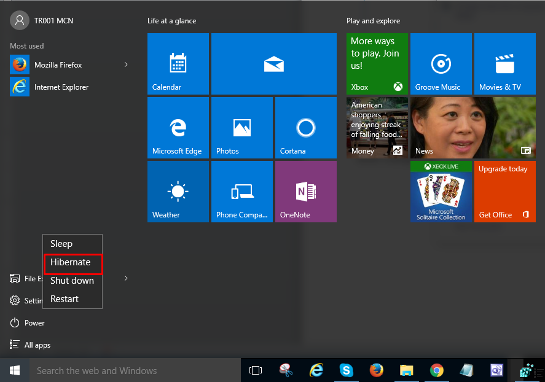Open the Mail tile
Viewport: 545px width, 382px height.
pyautogui.click(x=273, y=64)
